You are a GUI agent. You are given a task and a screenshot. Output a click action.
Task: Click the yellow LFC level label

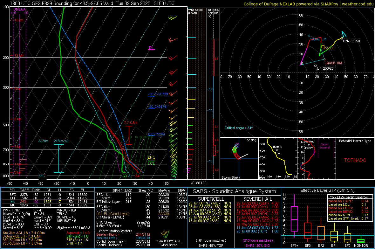click(x=151, y=157)
